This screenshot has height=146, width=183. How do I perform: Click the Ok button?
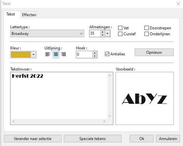(142, 139)
